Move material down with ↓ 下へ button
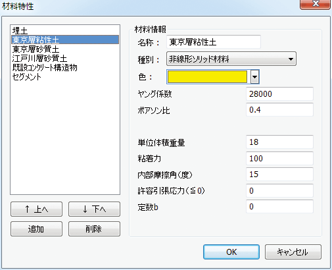This screenshot has width=332, height=270. pos(94,209)
